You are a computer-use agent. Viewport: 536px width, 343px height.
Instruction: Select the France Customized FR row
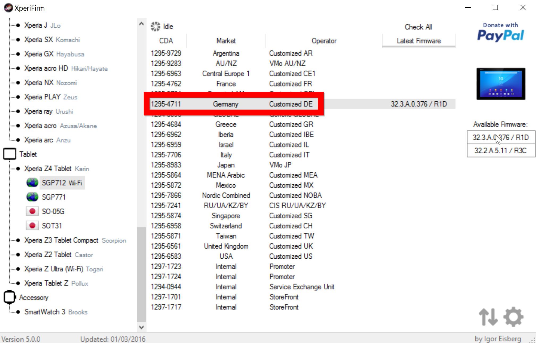302,84
